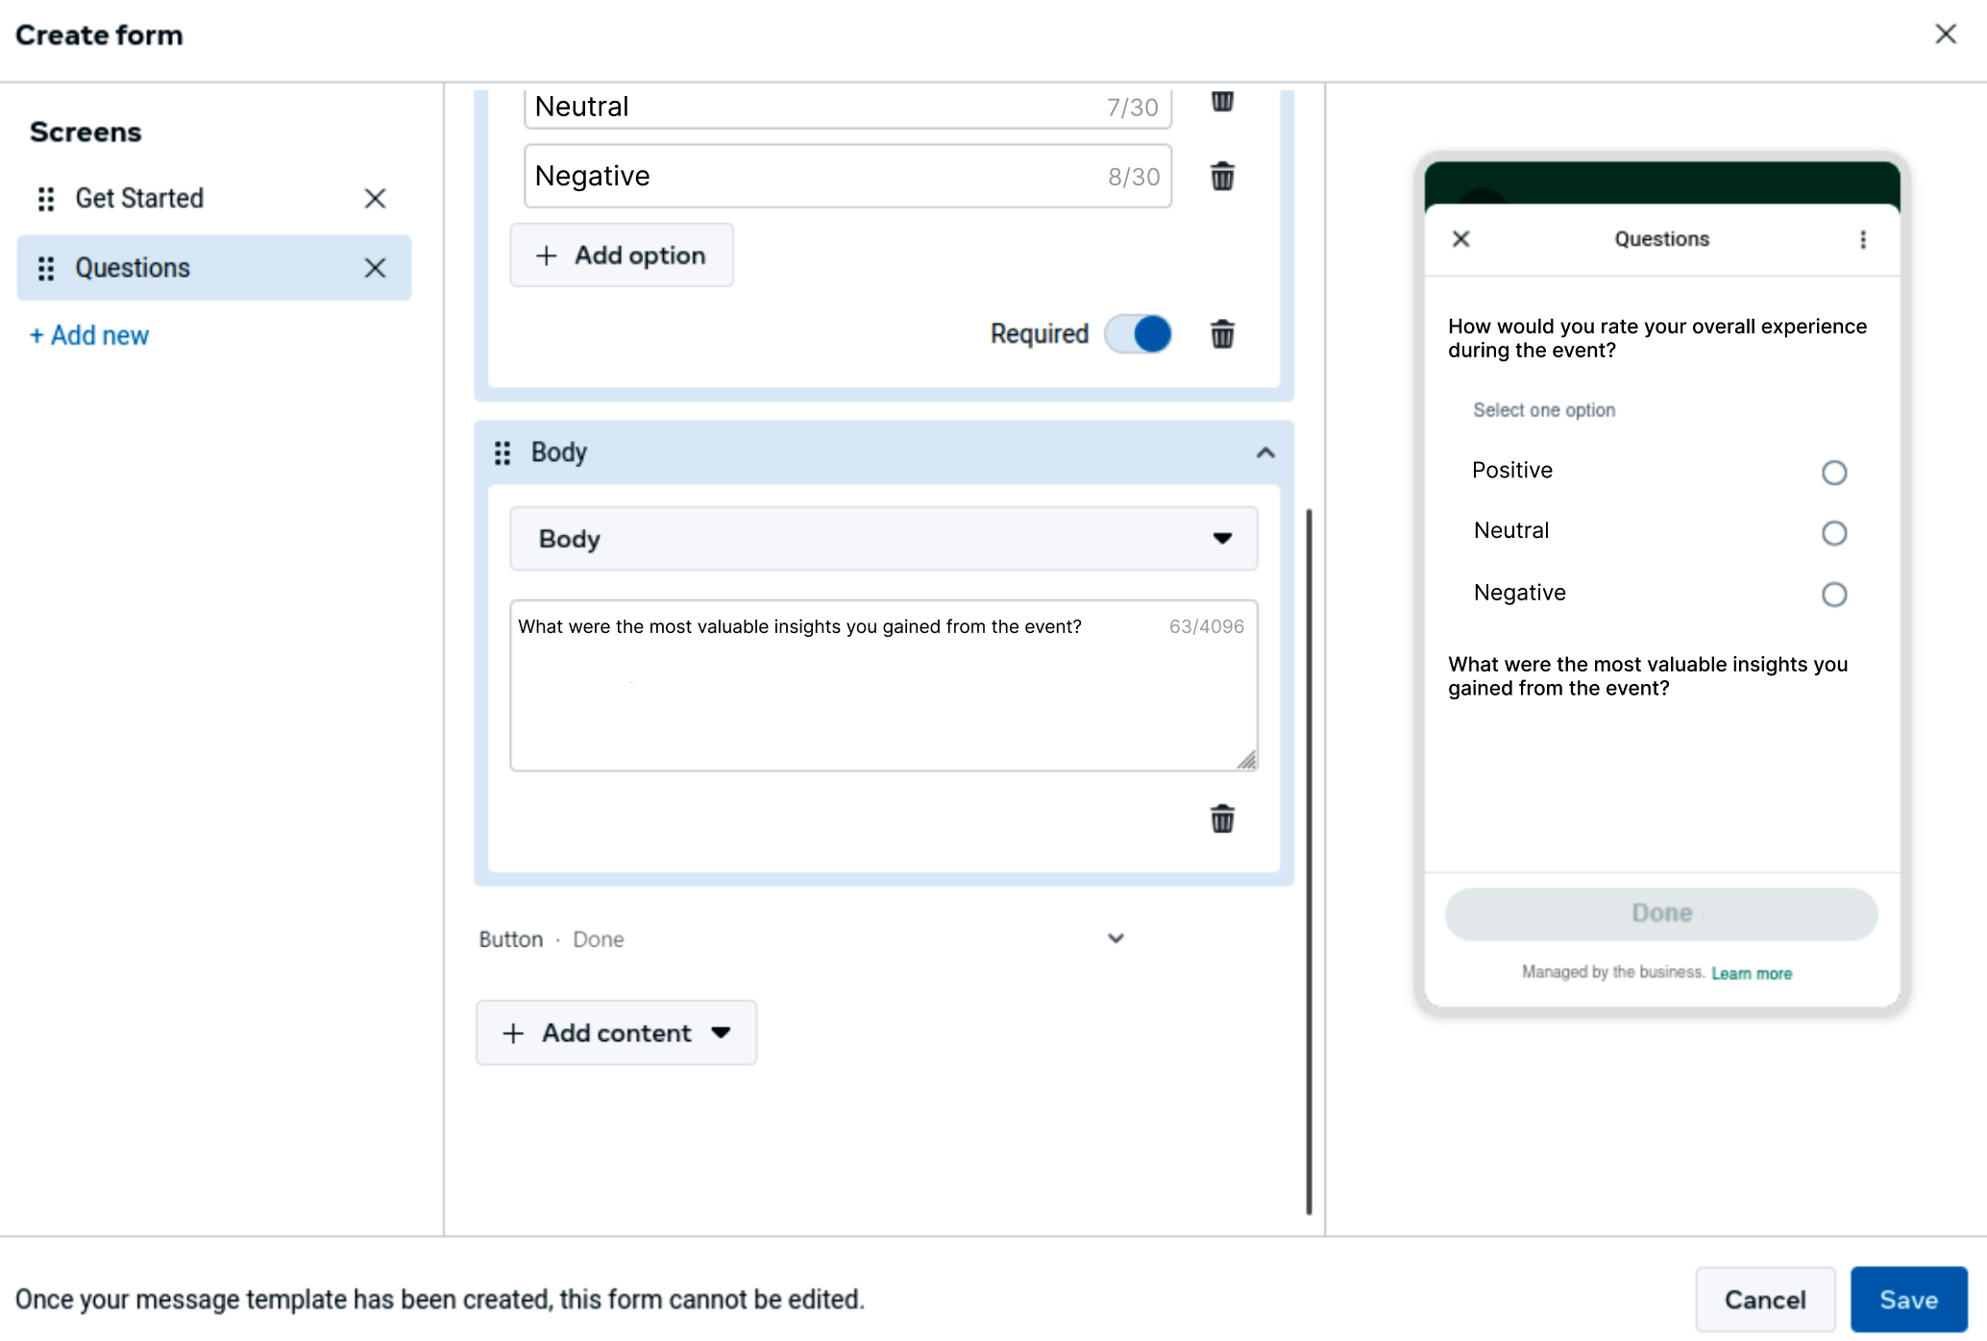Open the Body type dropdown

883,539
